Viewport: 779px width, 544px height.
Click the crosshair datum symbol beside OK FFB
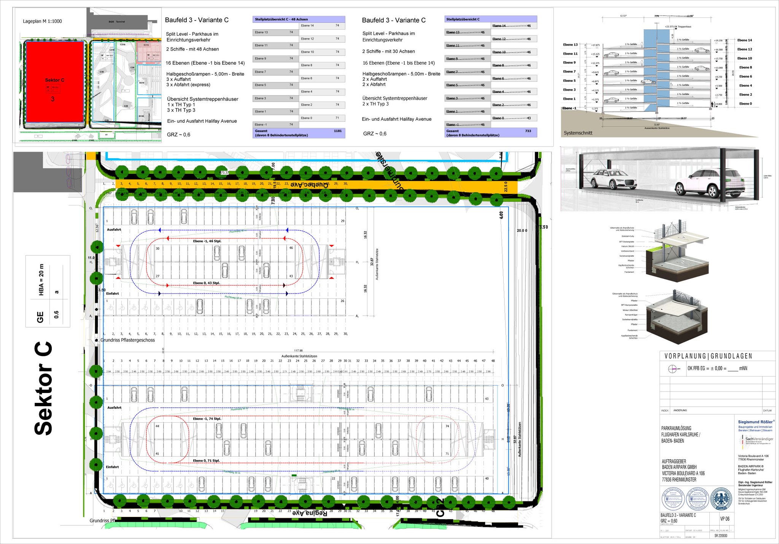coord(672,369)
